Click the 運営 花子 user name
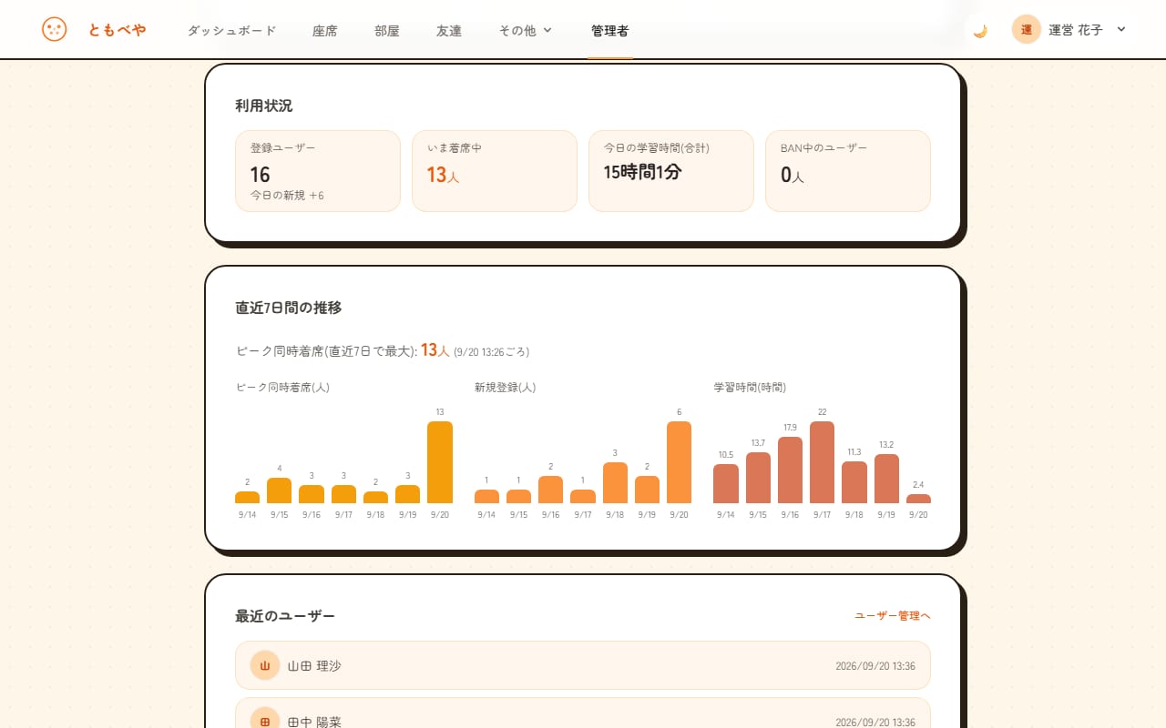The width and height of the screenshot is (1166, 728). [x=1076, y=30]
